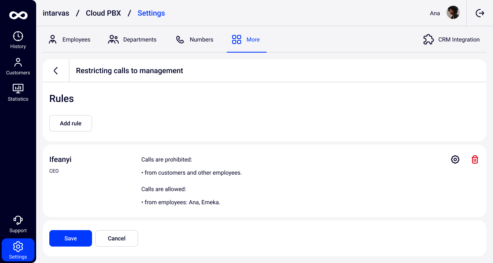The image size is (493, 263).
Task: Switch to the Departments tab
Action: (132, 39)
